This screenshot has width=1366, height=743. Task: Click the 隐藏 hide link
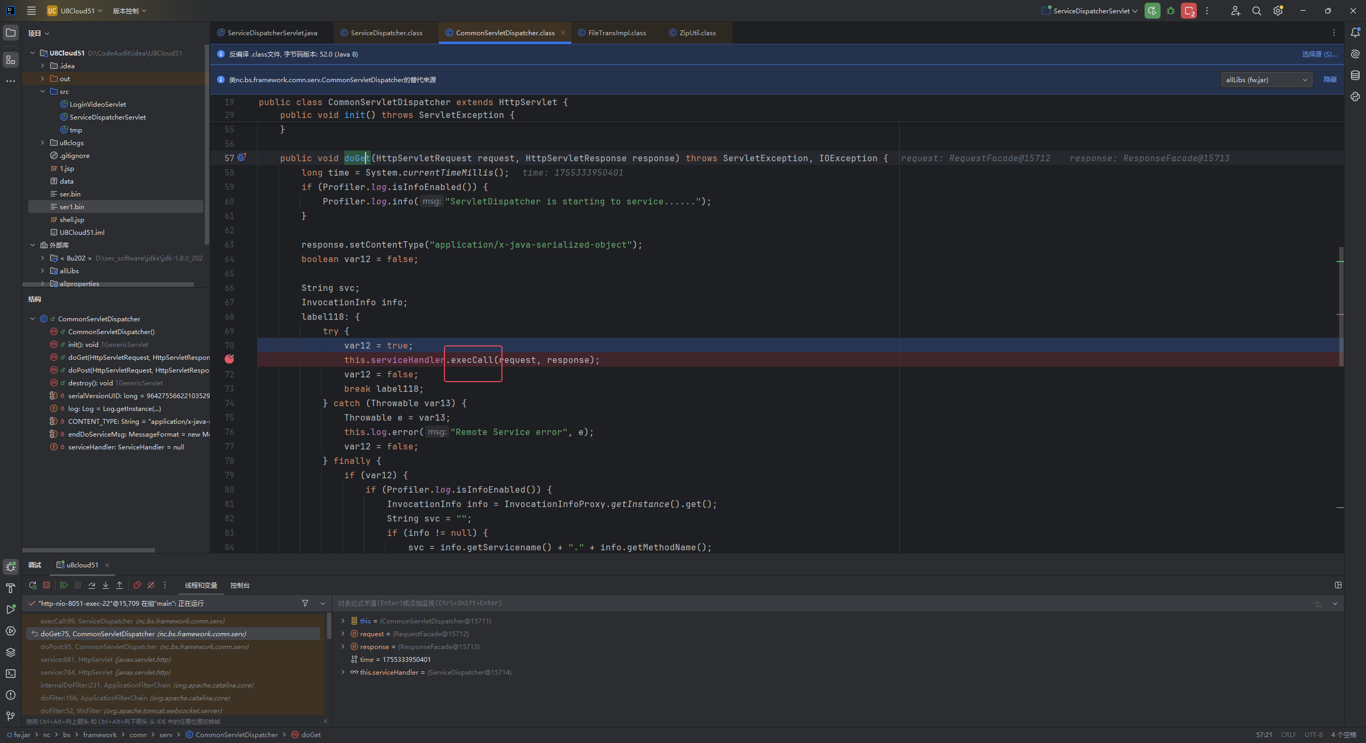1330,80
